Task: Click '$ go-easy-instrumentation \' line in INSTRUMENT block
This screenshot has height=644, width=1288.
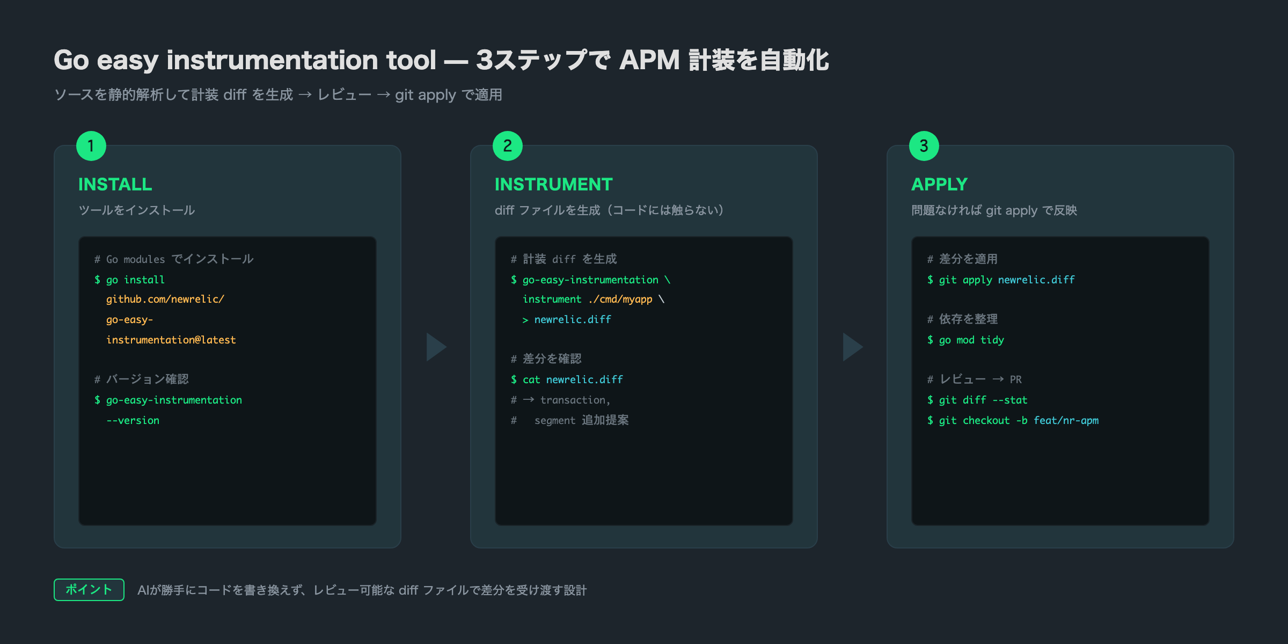Action: pyautogui.click(x=590, y=280)
